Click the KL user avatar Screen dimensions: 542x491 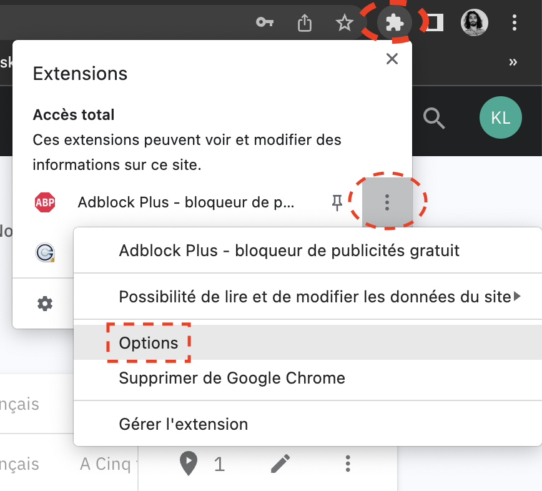[x=500, y=117]
